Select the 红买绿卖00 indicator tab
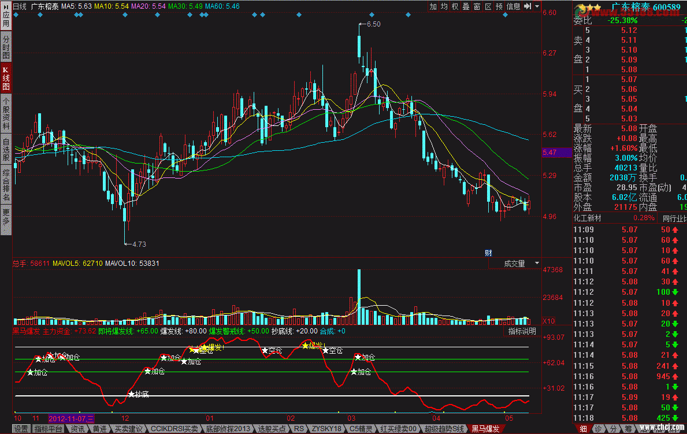687x434 pixels. (398, 429)
